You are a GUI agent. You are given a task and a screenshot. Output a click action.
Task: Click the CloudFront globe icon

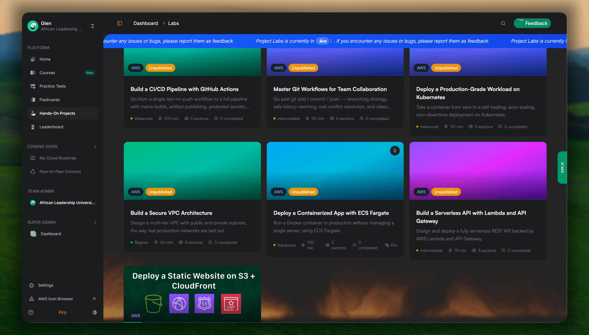pyautogui.click(x=179, y=304)
